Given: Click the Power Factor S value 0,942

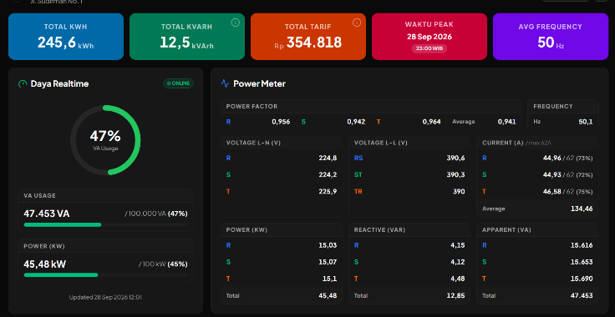Looking at the screenshot, I should pyautogui.click(x=356, y=122).
